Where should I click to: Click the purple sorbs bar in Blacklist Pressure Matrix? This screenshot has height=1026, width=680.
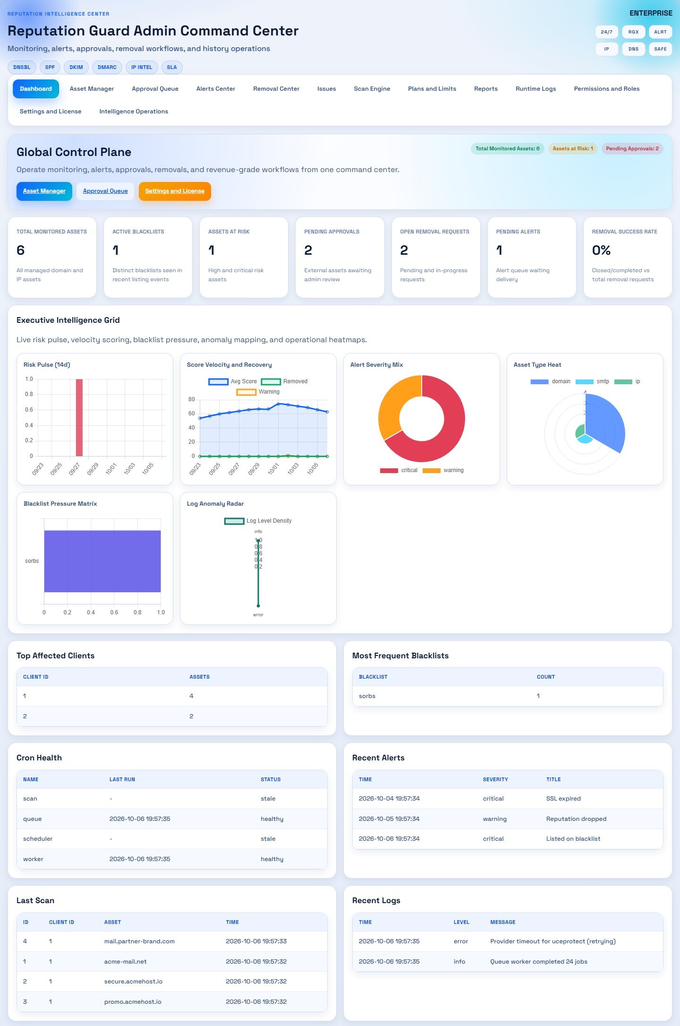point(102,561)
